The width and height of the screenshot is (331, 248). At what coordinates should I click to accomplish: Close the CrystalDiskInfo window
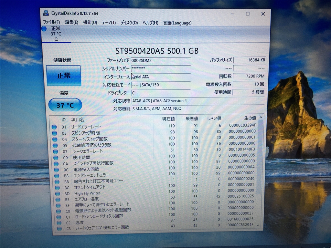coord(263,14)
